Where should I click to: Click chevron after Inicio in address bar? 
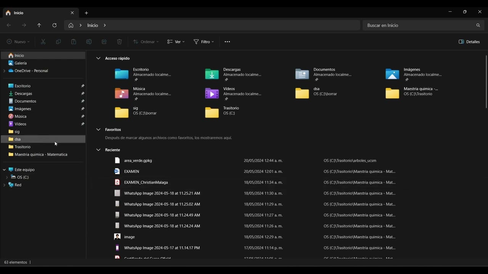point(105,25)
